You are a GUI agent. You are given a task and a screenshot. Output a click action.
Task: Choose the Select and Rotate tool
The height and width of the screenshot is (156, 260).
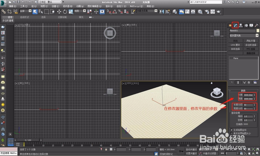(x=65, y=11)
